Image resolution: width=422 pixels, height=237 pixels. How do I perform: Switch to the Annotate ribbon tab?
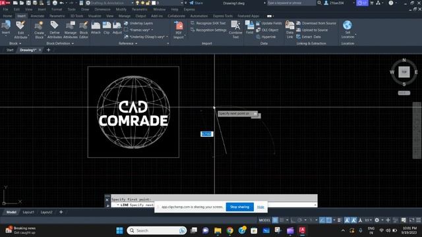[x=38, y=16]
